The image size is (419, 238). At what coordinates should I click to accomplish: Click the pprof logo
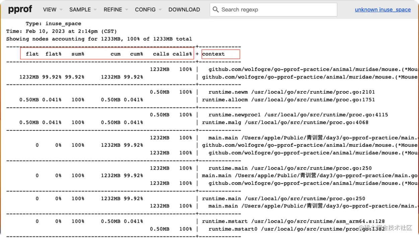point(20,9)
